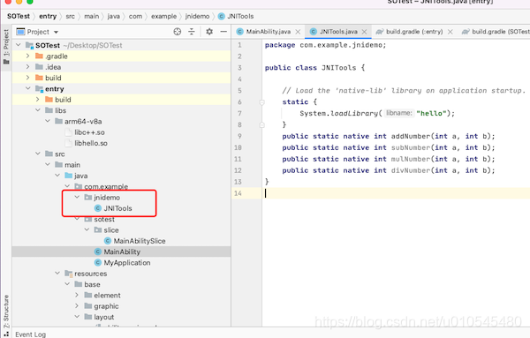Close the JNITools.java tab
Viewport: 530px width, 338px height.
364,32
